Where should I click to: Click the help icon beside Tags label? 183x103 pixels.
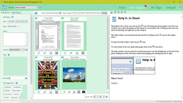click(9, 55)
